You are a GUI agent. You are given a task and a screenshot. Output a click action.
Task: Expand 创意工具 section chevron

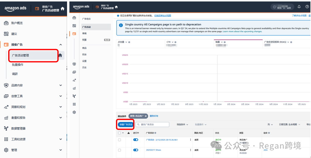(x=61, y=96)
